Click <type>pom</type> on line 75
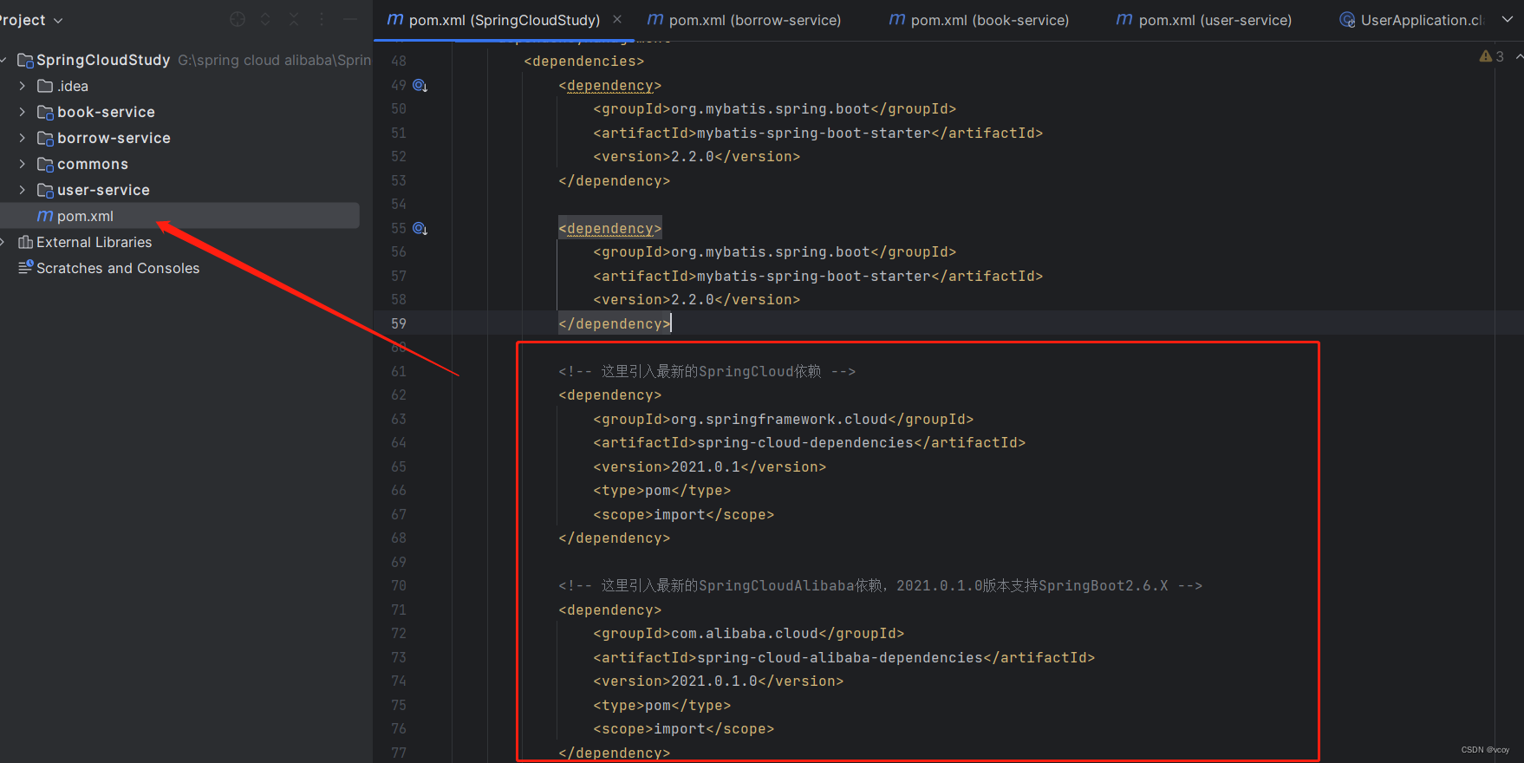The image size is (1524, 763). tap(662, 705)
